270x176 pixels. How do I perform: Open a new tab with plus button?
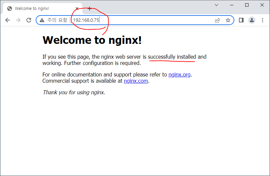coord(89,9)
